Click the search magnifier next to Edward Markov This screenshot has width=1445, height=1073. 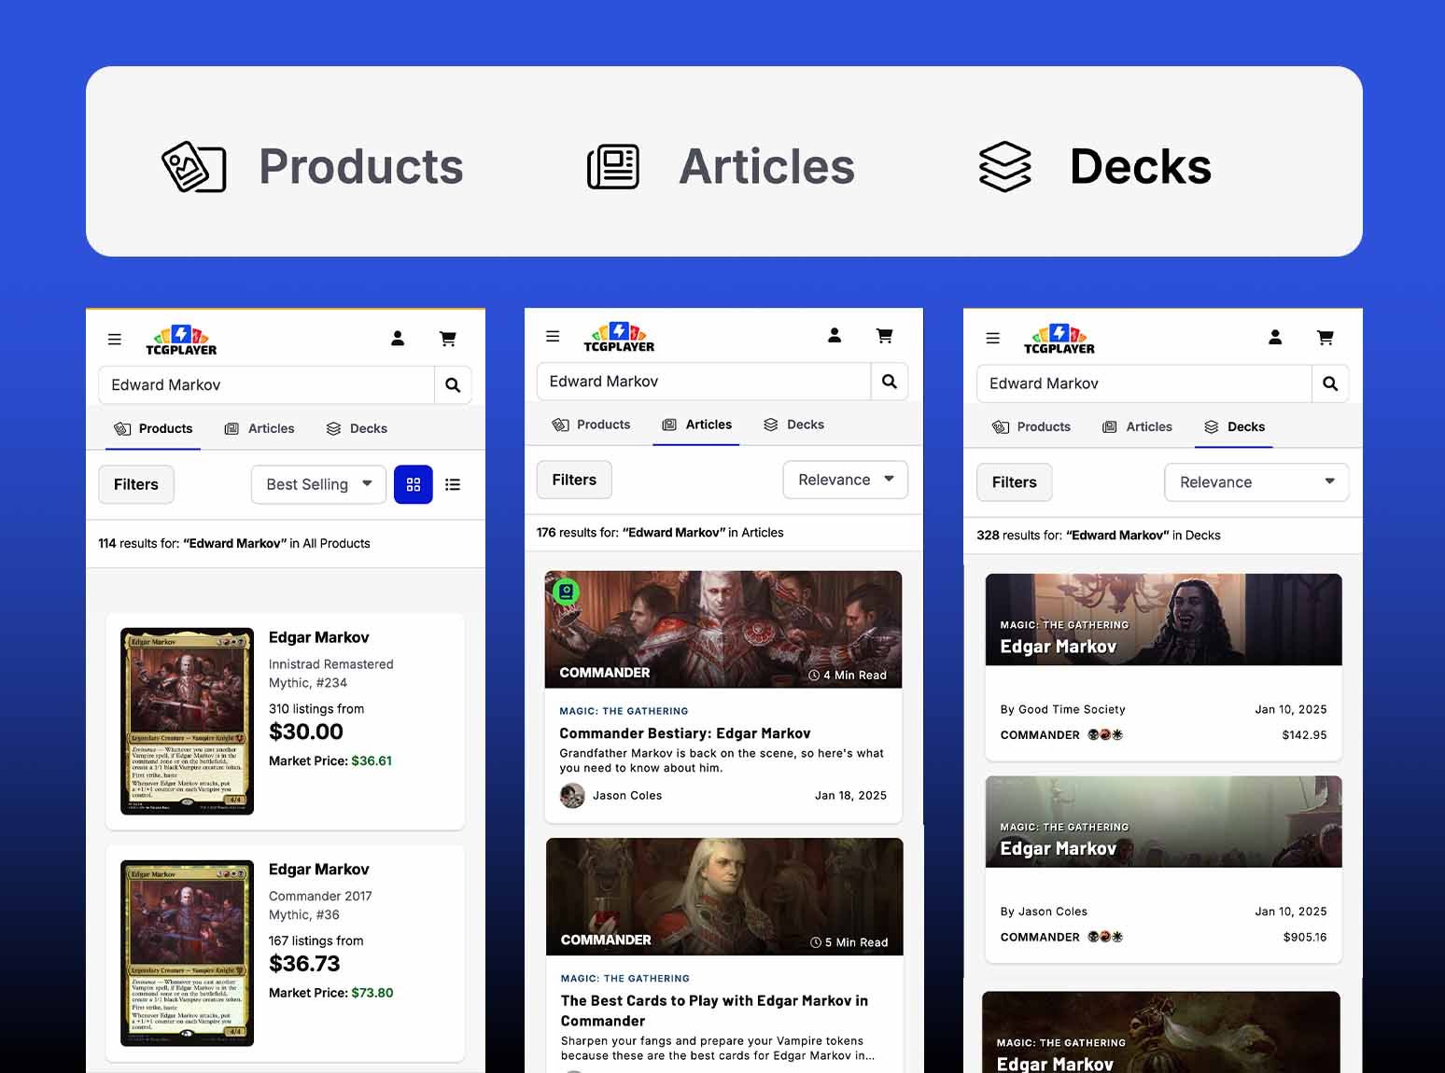(x=454, y=384)
